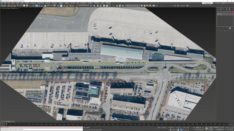
Task: Toggle the 3D Snaps button
Action: (x=64, y=6)
